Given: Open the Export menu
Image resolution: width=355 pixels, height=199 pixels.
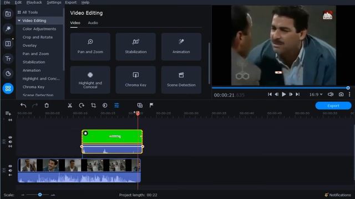Looking at the screenshot, I should tap(71, 2).
